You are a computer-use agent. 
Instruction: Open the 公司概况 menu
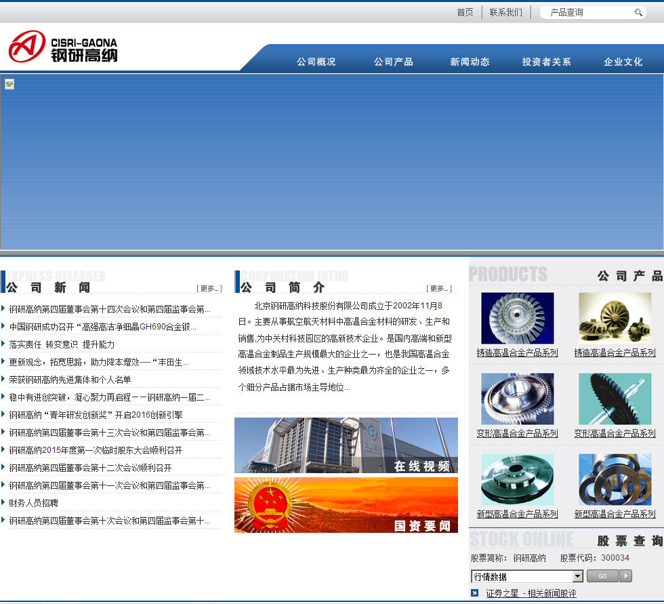[316, 62]
